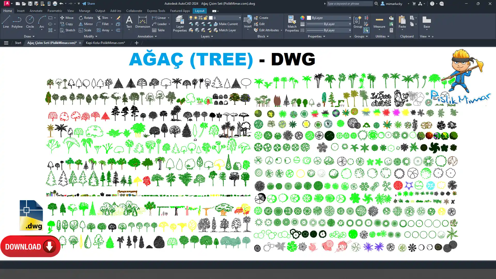Activate the Polyline tool
The height and width of the screenshot is (279, 496).
[17, 22]
